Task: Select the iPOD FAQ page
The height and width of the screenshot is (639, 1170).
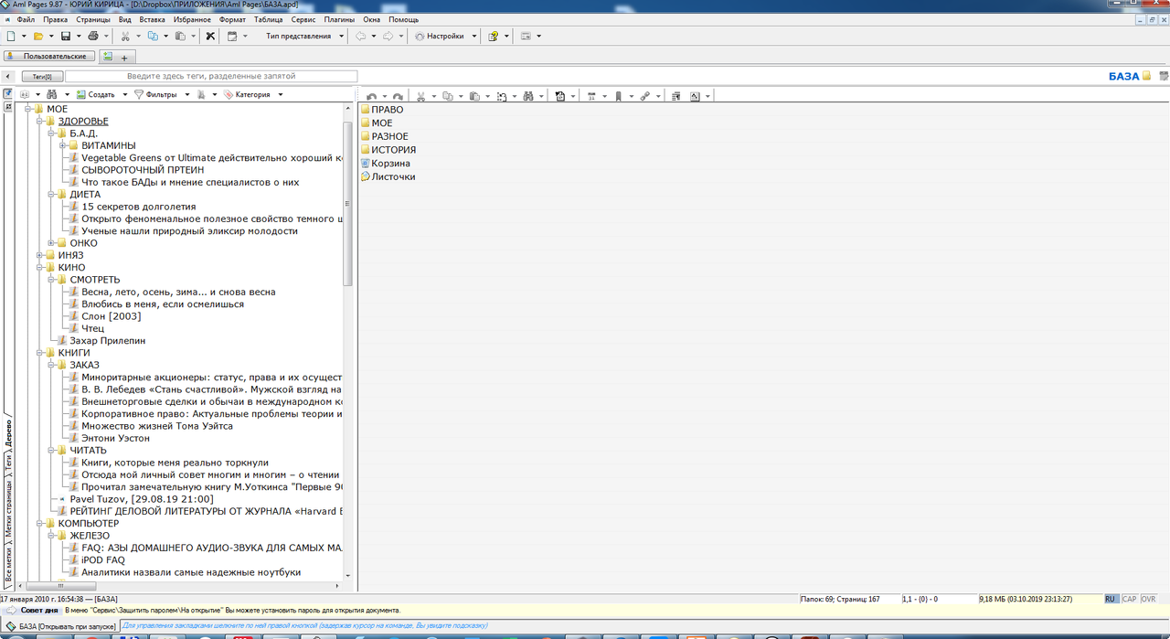Action: coord(103,560)
